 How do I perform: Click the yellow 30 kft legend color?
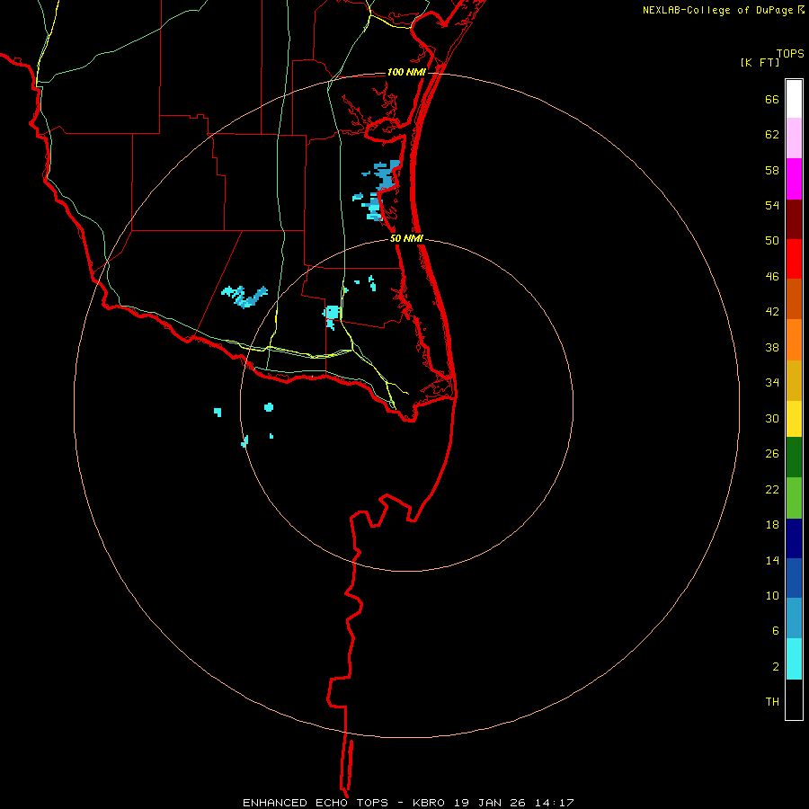(794, 419)
